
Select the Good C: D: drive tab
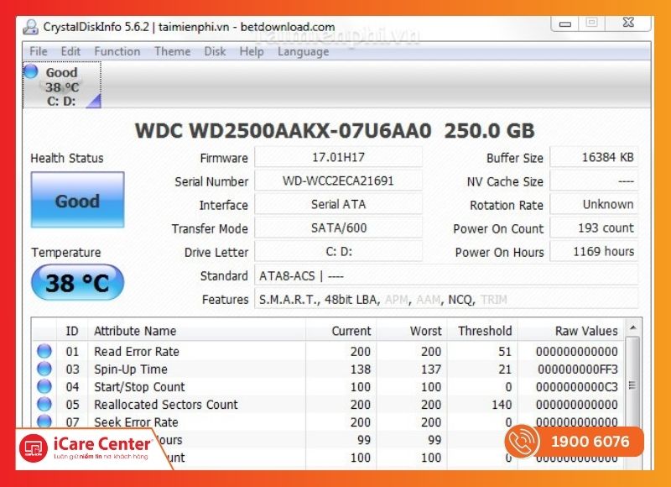[60, 86]
